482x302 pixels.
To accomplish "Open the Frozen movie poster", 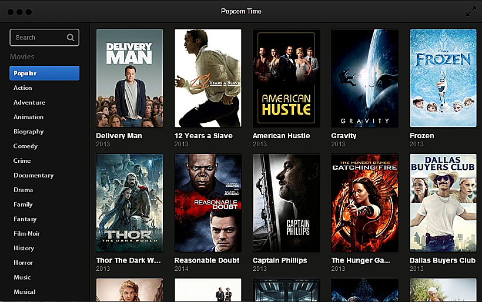I will point(443,78).
